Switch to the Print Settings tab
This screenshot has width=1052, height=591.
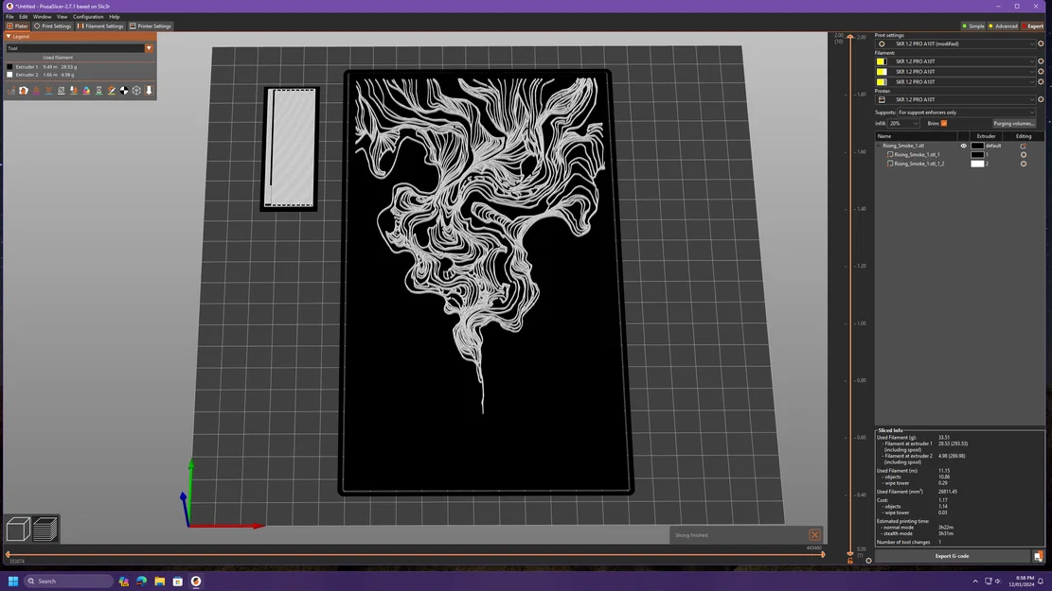point(52,26)
